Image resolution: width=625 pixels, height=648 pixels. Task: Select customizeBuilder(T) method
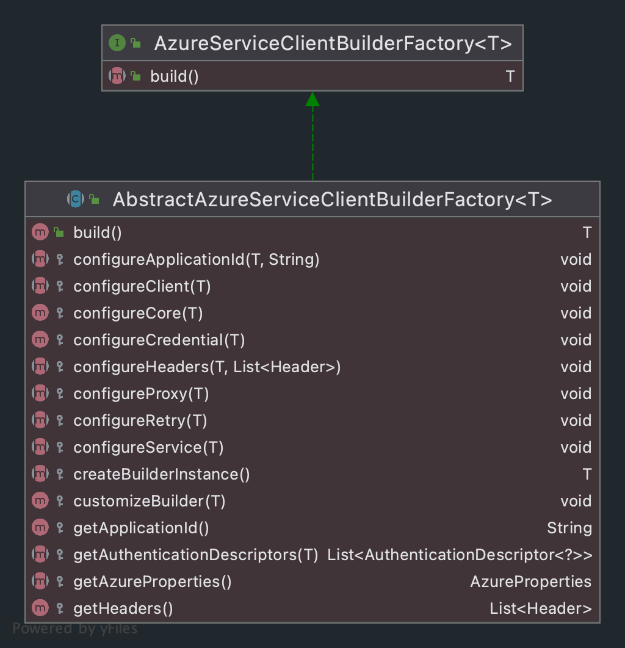pos(149,502)
